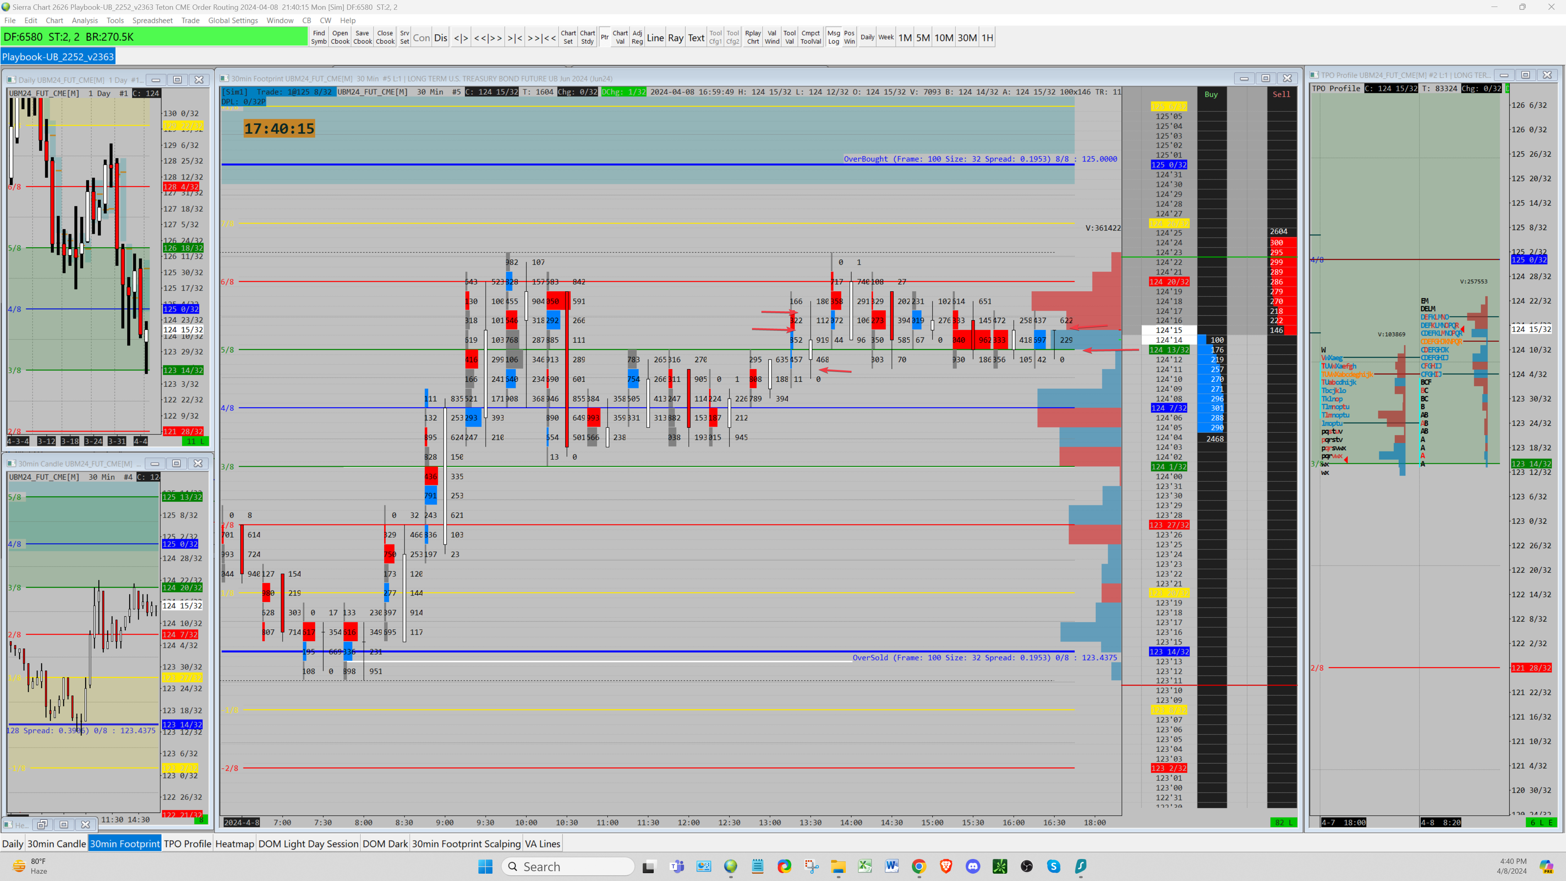The image size is (1566, 881).
Task: Switch to the Heatmap chart tab
Action: [x=234, y=843]
